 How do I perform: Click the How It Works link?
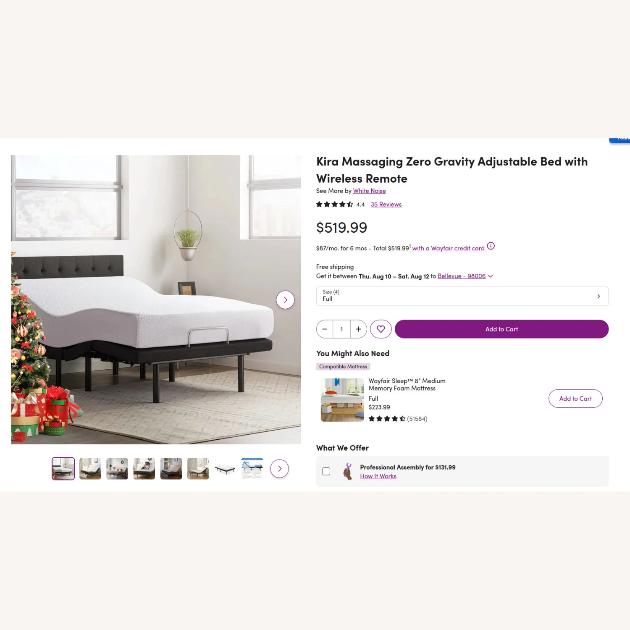click(378, 476)
